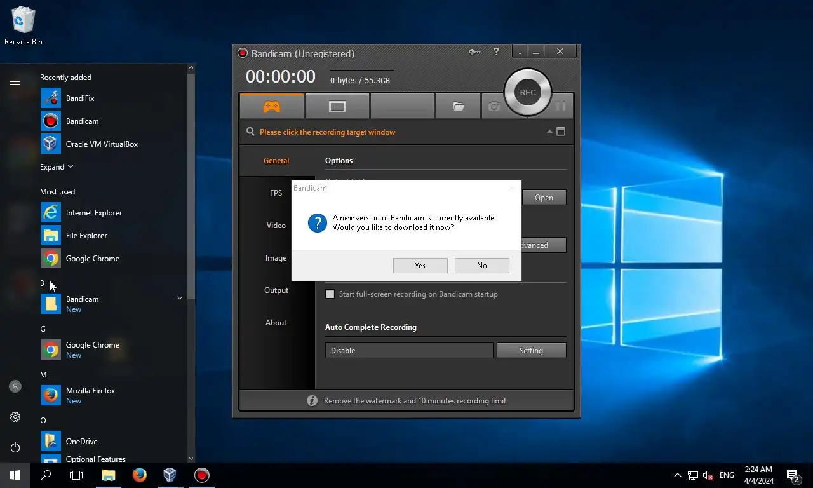Image resolution: width=813 pixels, height=488 pixels.
Task: Open the Action Center notifications icon
Action: point(793,475)
